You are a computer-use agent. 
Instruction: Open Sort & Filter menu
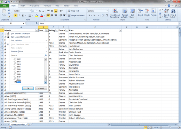point(167,13)
